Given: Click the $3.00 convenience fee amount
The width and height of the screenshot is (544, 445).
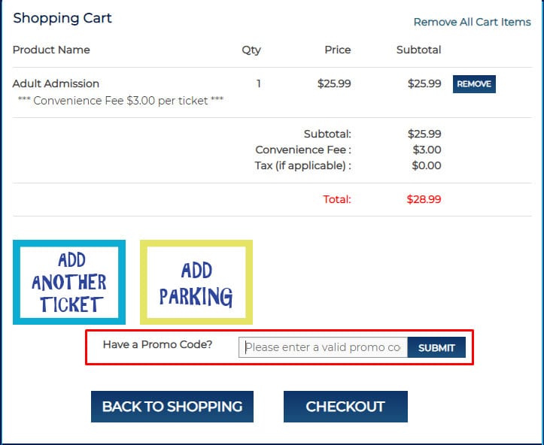Looking at the screenshot, I should click(427, 150).
